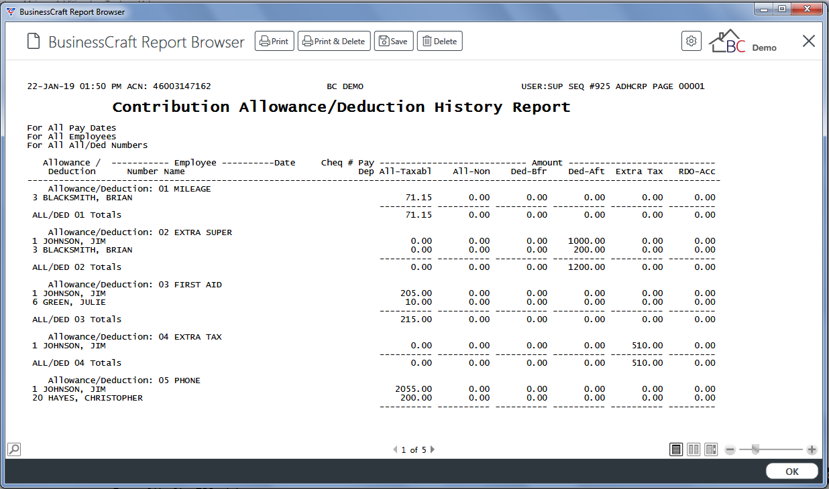Screen dimensions: 829x489
Task: Click "ALL/DED 03 Totals" row label
Action: (x=77, y=320)
